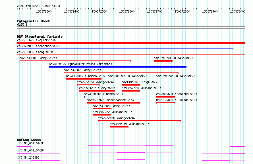
Task: Click the chr6:150372202..150373023 coordinates label
Action: (39, 6)
